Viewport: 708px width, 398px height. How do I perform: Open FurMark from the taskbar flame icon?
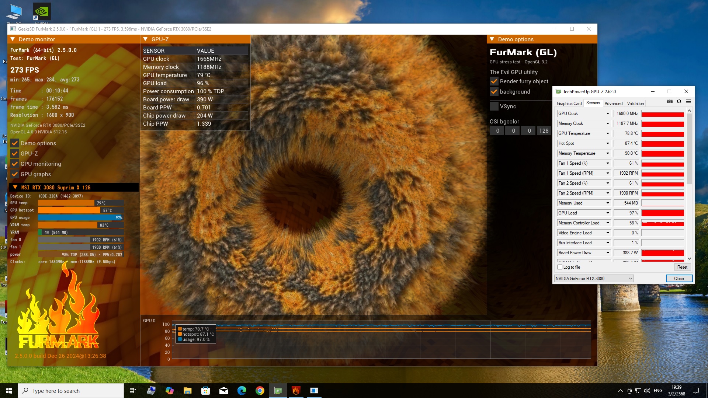coord(296,391)
